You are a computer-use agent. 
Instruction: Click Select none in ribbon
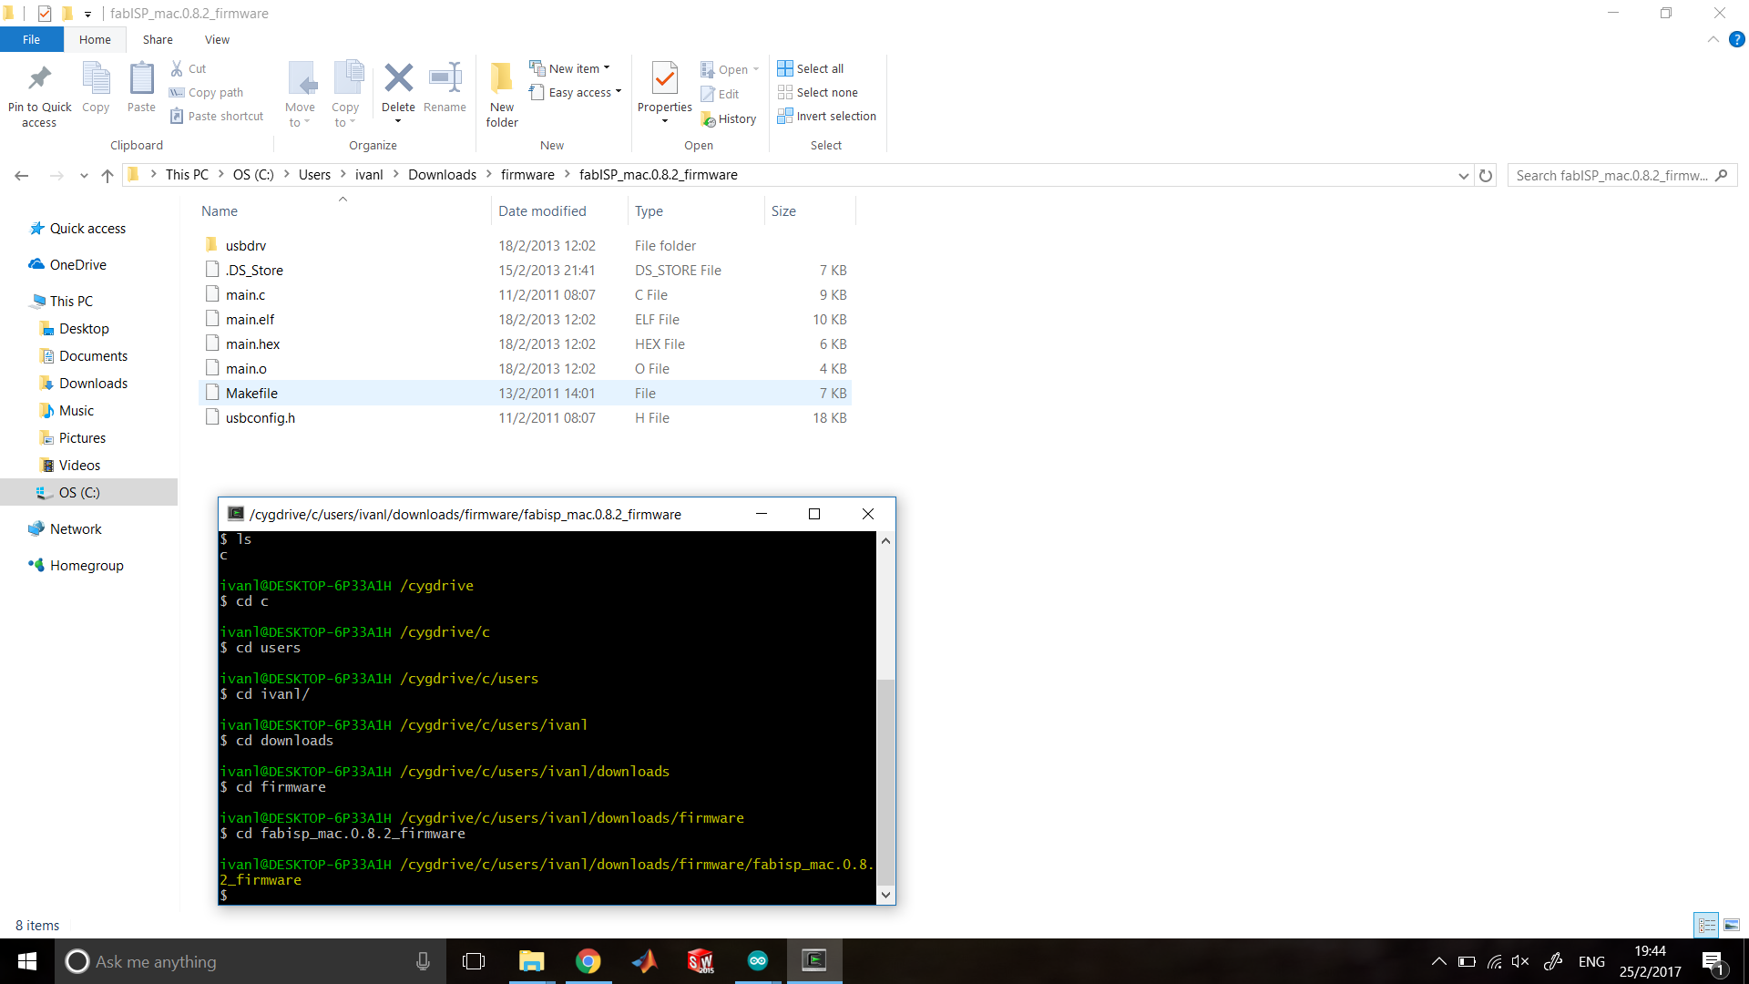[x=818, y=92]
